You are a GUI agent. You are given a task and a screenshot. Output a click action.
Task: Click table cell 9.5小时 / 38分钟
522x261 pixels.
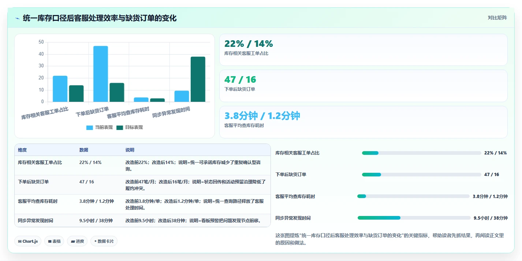(96, 220)
